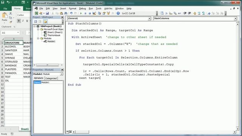The width and height of the screenshot is (242, 136).
Task: Open the StackColumns procedure dropdown
Action: pyautogui.click(x=235, y=19)
